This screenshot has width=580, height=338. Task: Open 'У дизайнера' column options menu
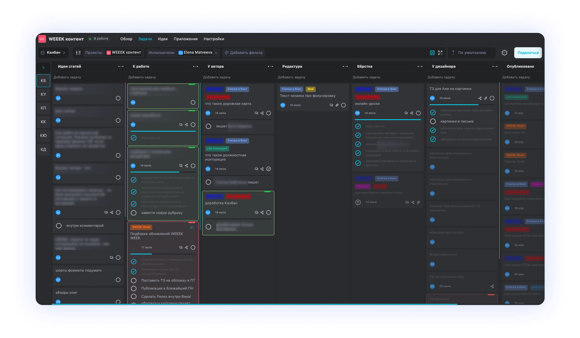click(495, 66)
